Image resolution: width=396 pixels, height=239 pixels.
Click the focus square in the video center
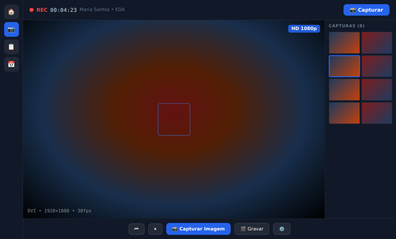click(x=174, y=119)
